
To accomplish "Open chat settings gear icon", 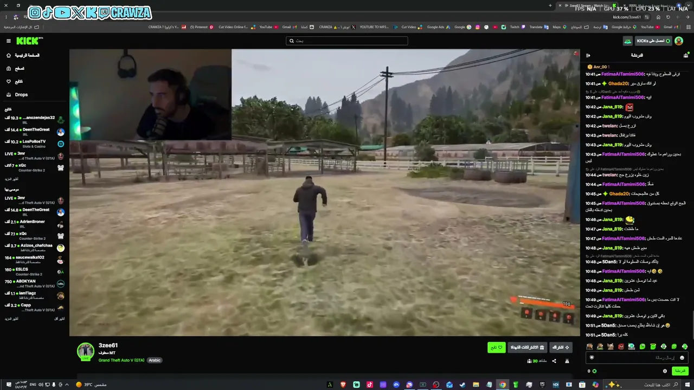I will point(665,371).
